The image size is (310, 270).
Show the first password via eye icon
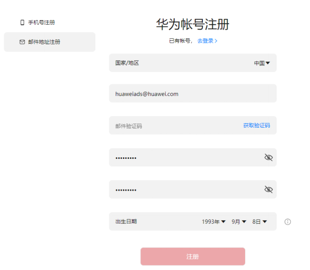click(269, 157)
